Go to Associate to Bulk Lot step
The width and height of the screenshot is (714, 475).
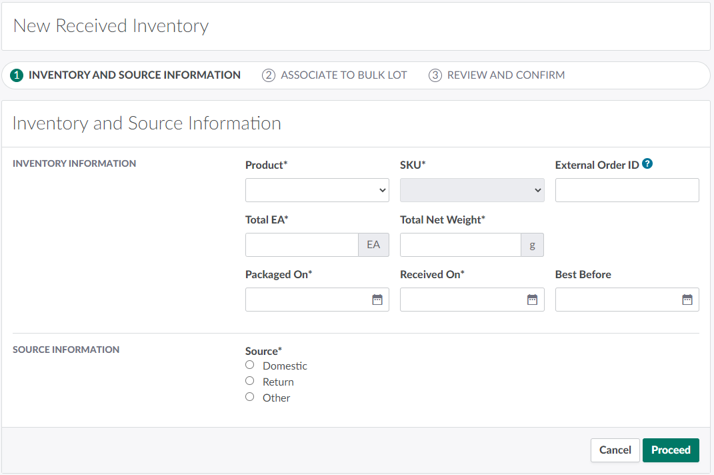(x=343, y=75)
